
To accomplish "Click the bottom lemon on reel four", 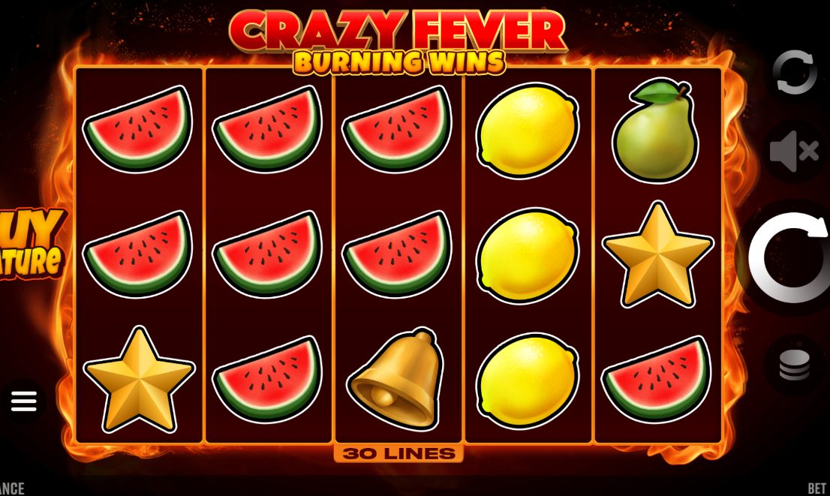I will click(x=528, y=380).
